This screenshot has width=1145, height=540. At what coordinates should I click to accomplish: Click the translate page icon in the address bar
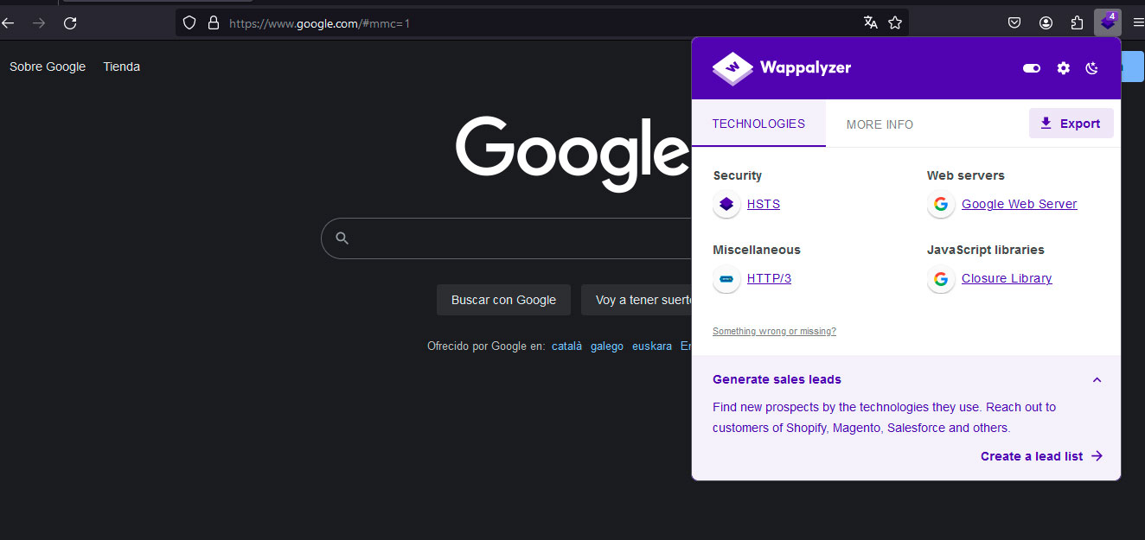871,23
